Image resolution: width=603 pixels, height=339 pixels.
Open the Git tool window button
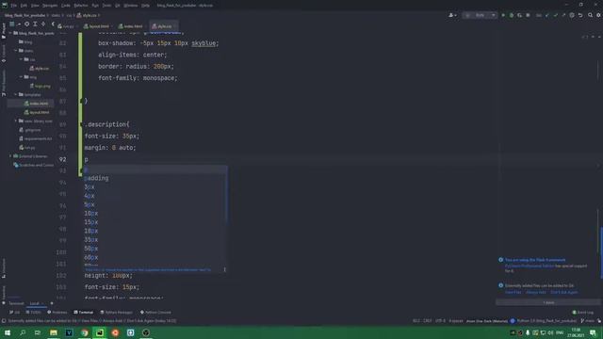[x=15, y=312]
